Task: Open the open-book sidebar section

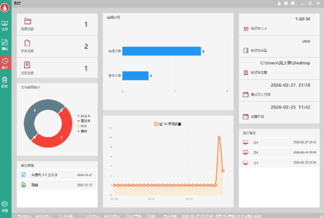Action: [x=5, y=25]
